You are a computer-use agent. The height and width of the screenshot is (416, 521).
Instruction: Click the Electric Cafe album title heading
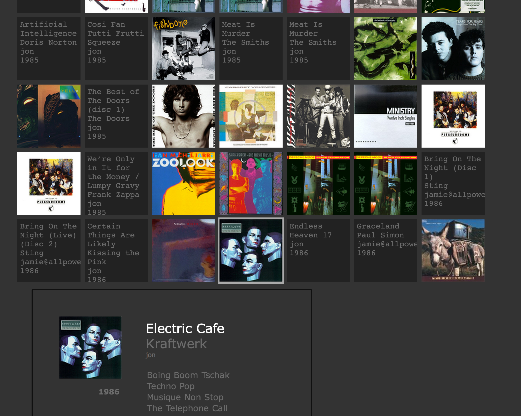pos(185,329)
